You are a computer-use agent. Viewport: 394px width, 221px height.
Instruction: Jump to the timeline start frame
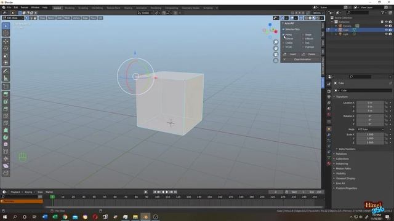click(x=155, y=192)
